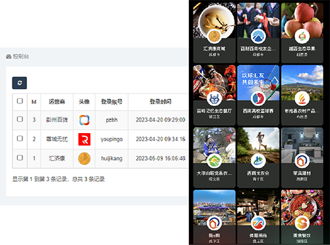The width and height of the screenshot is (330, 245).
Task: Open the city night view on 新e购 card
Action: 214,207
